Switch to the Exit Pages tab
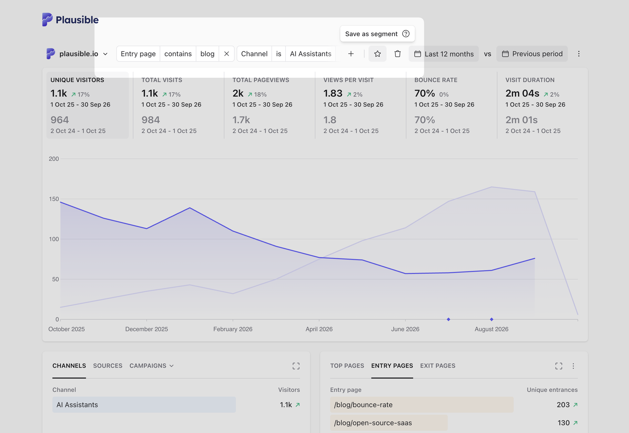Image resolution: width=629 pixels, height=433 pixels. (438, 366)
